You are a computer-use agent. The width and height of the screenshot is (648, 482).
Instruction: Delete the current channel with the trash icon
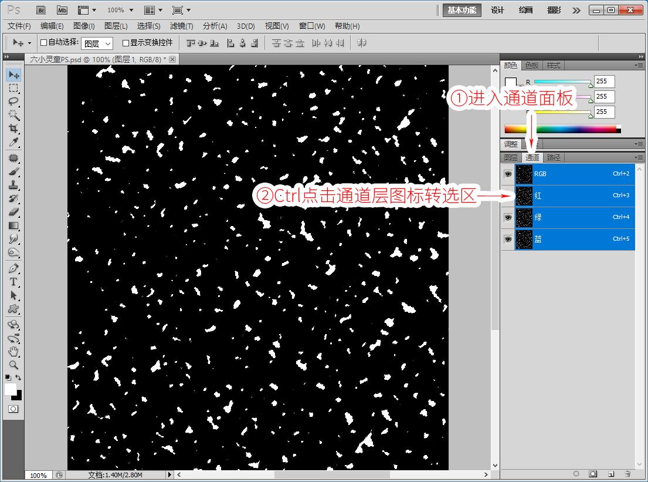[x=627, y=474]
